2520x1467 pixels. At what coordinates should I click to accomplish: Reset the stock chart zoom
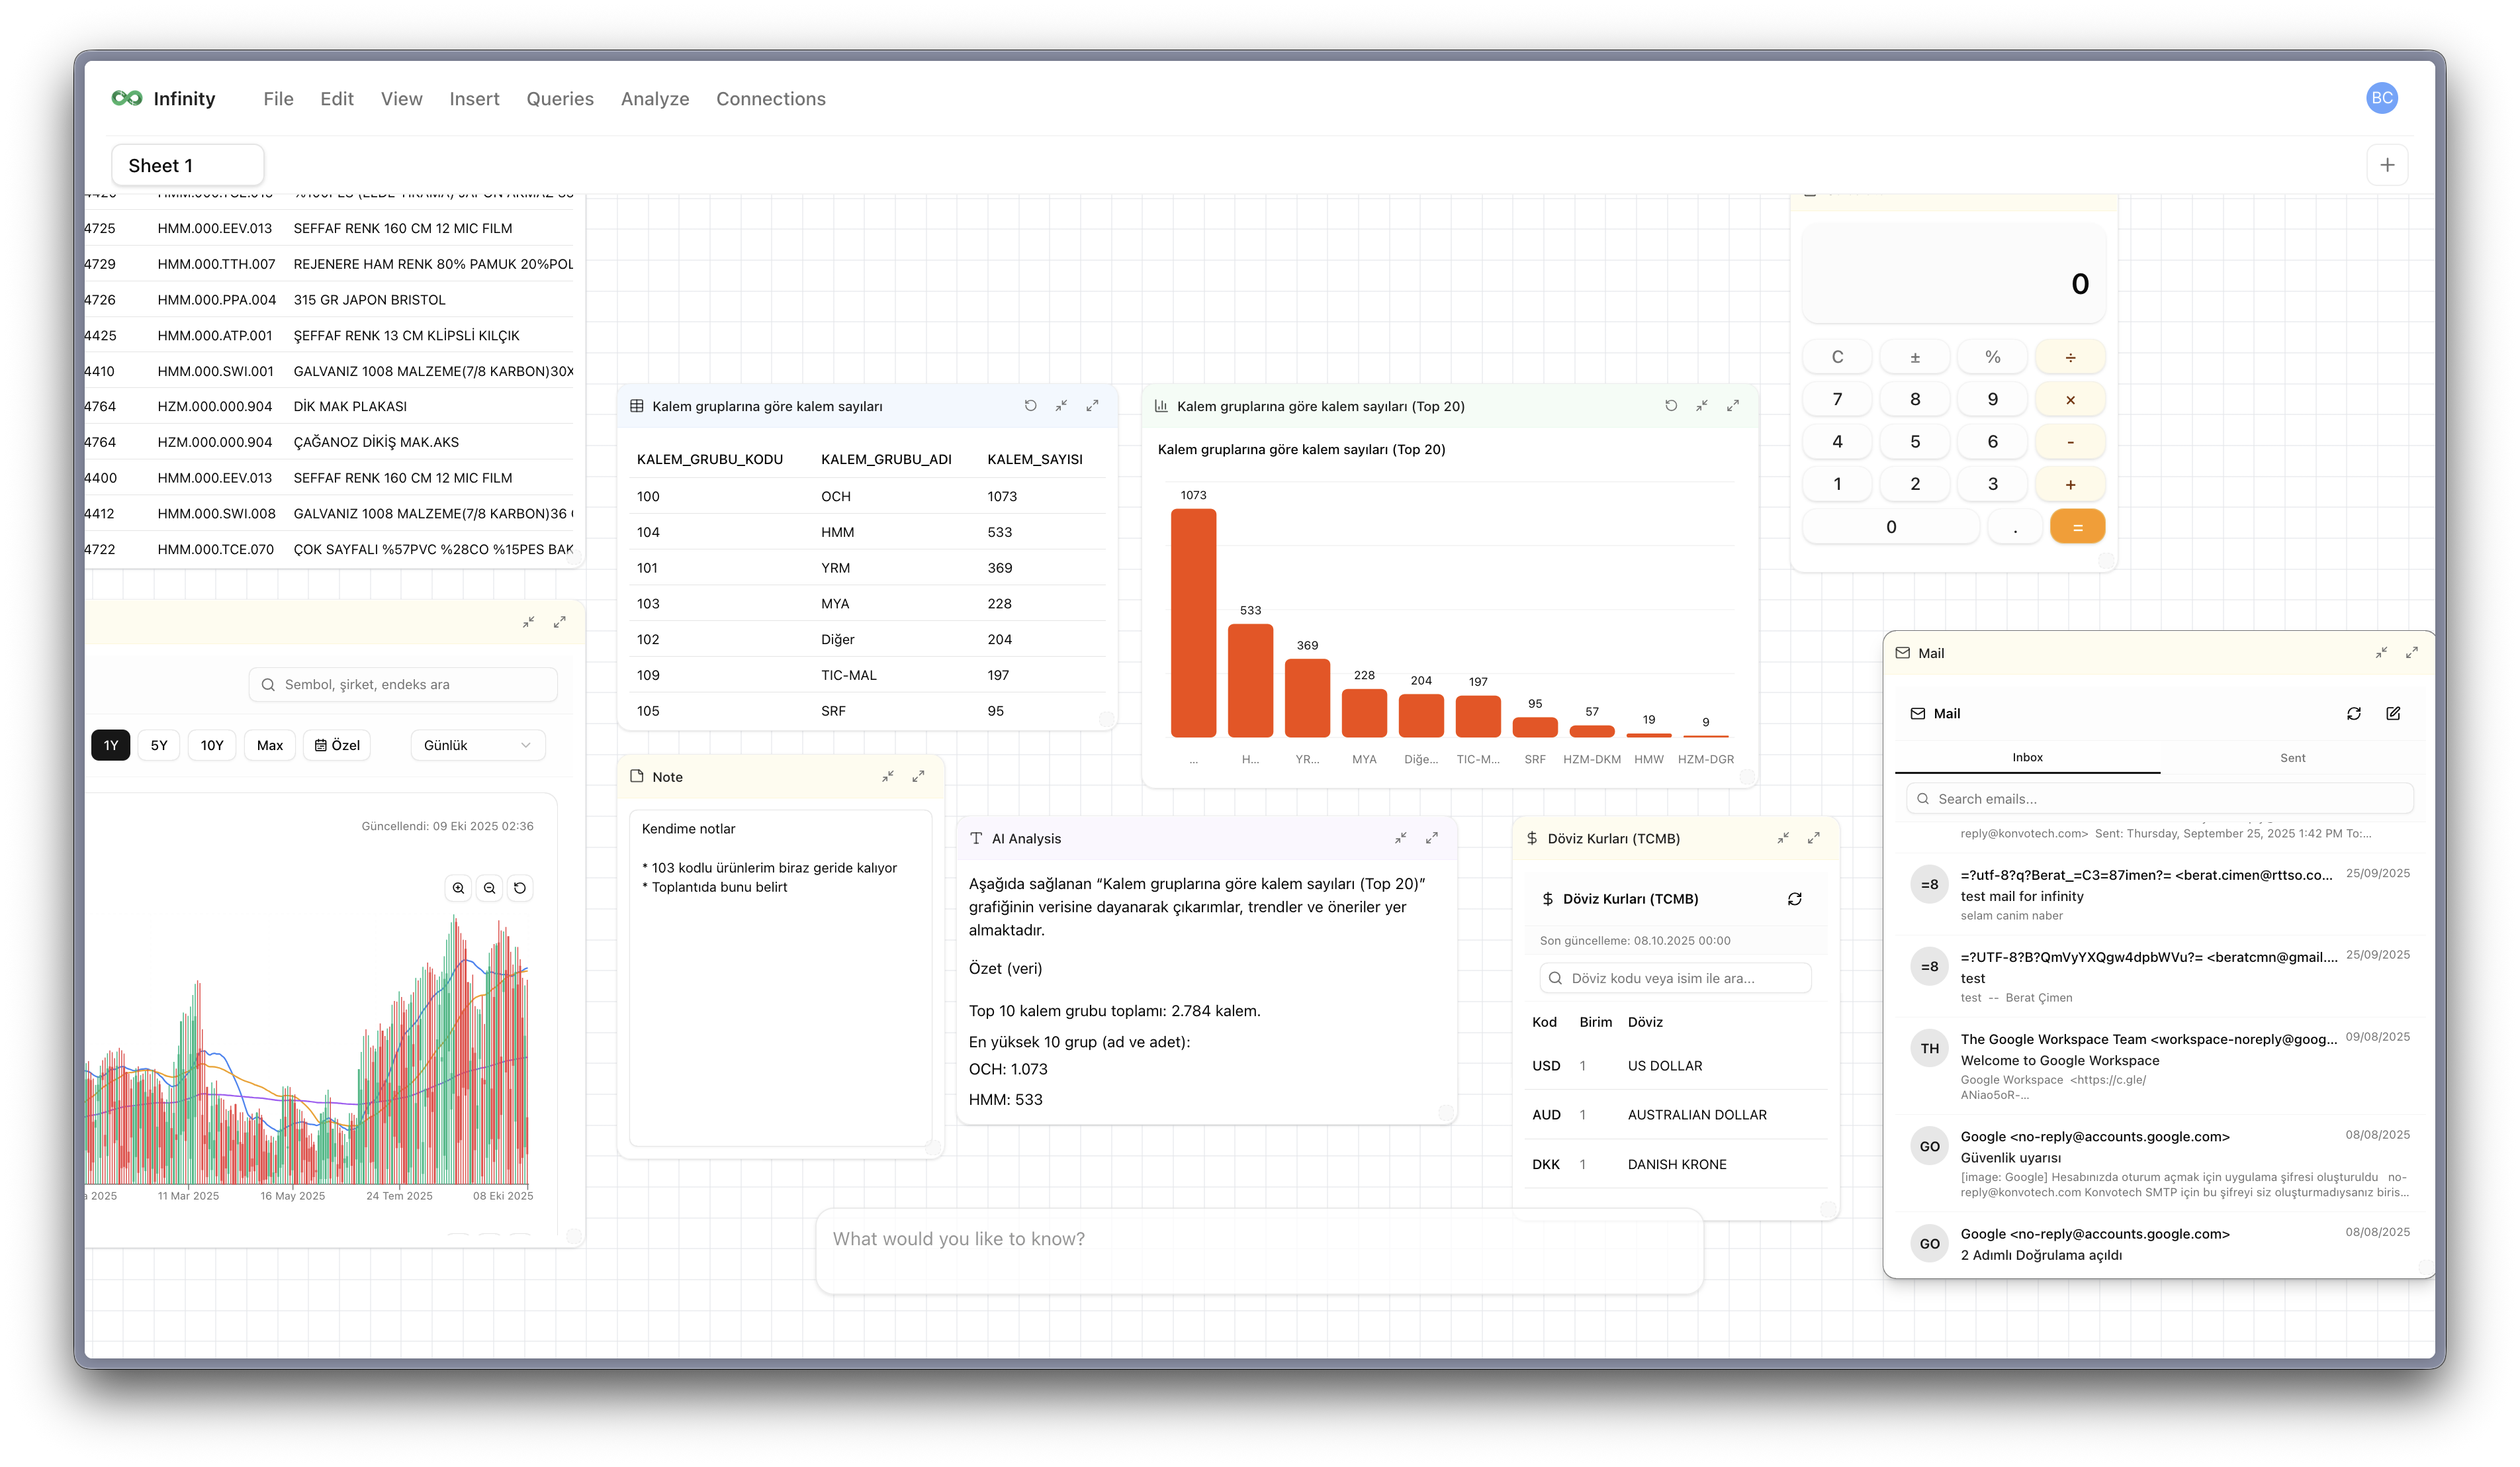tap(520, 888)
